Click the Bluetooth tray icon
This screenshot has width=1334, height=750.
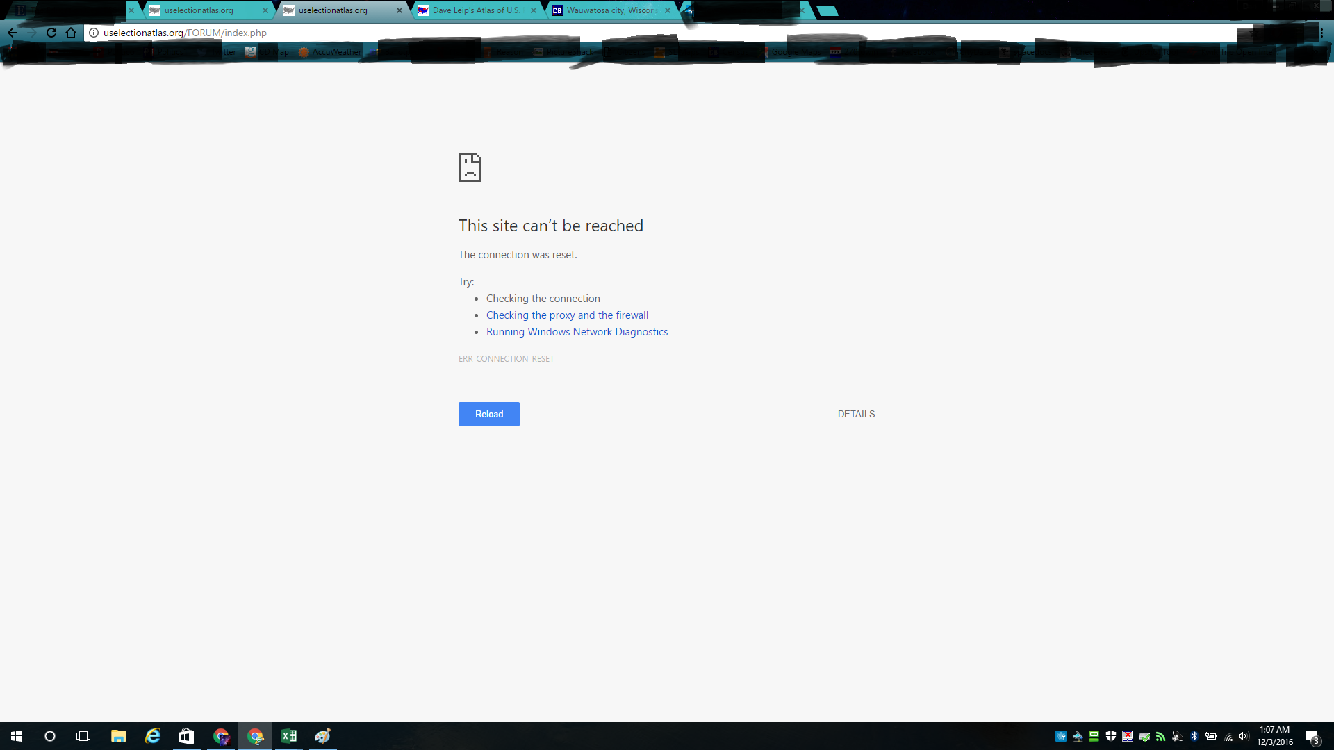pyautogui.click(x=1194, y=736)
